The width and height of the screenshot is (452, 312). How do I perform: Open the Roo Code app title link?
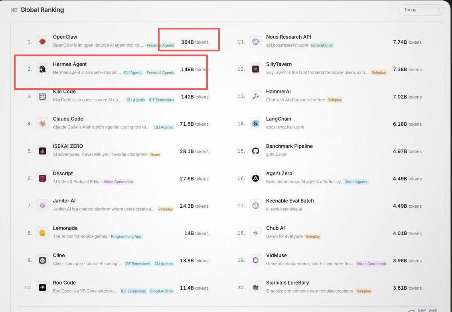point(64,283)
